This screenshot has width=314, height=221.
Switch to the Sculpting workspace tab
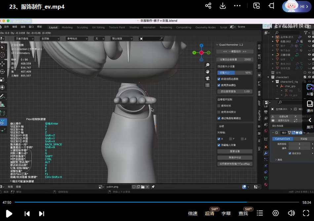(x=82, y=27)
